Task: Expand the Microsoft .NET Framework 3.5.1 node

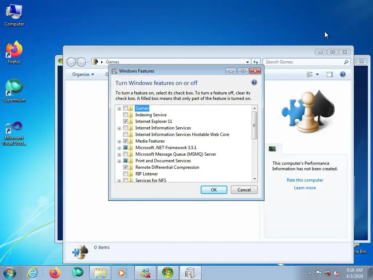Action: click(x=119, y=148)
